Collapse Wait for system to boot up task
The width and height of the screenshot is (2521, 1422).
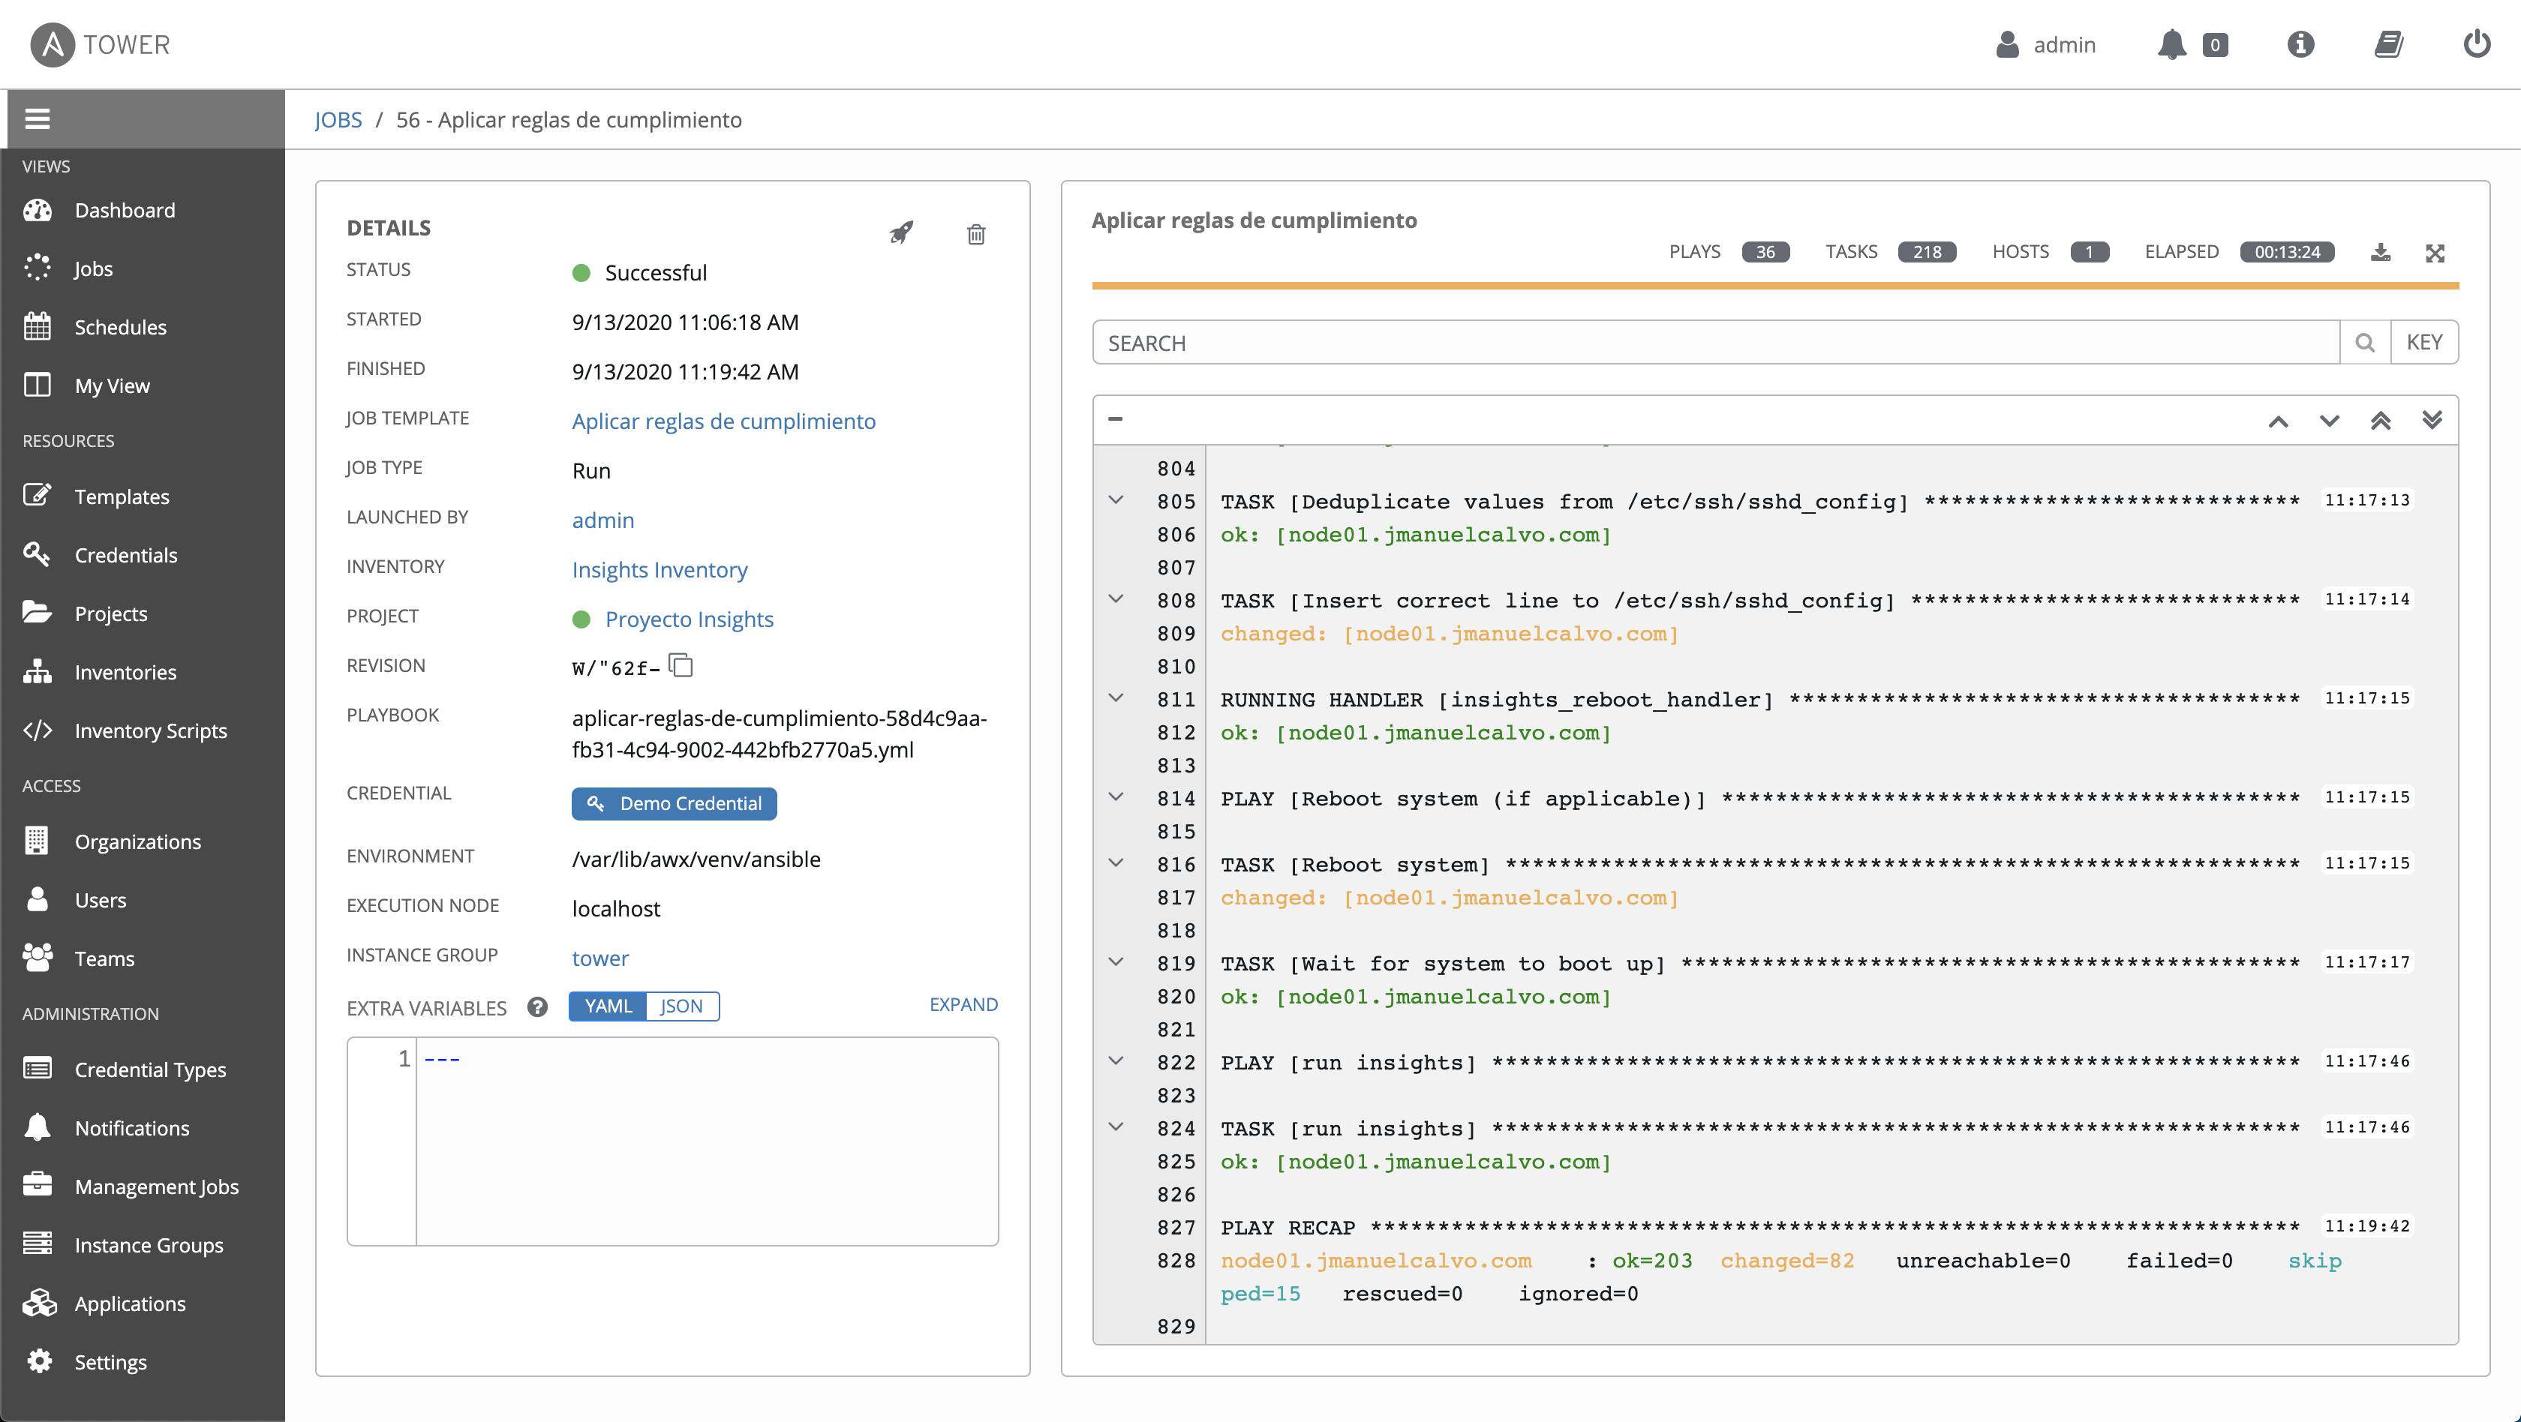click(x=1116, y=962)
